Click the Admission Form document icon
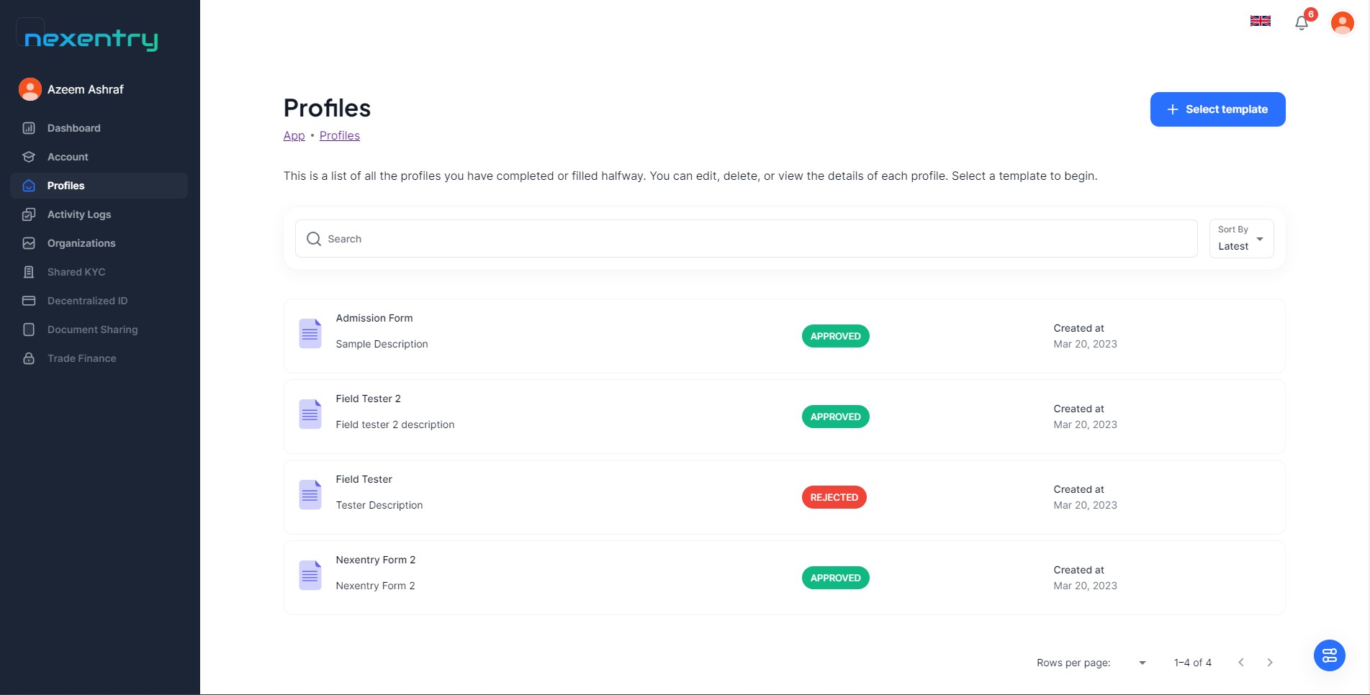This screenshot has height=695, width=1370. pyautogui.click(x=310, y=334)
